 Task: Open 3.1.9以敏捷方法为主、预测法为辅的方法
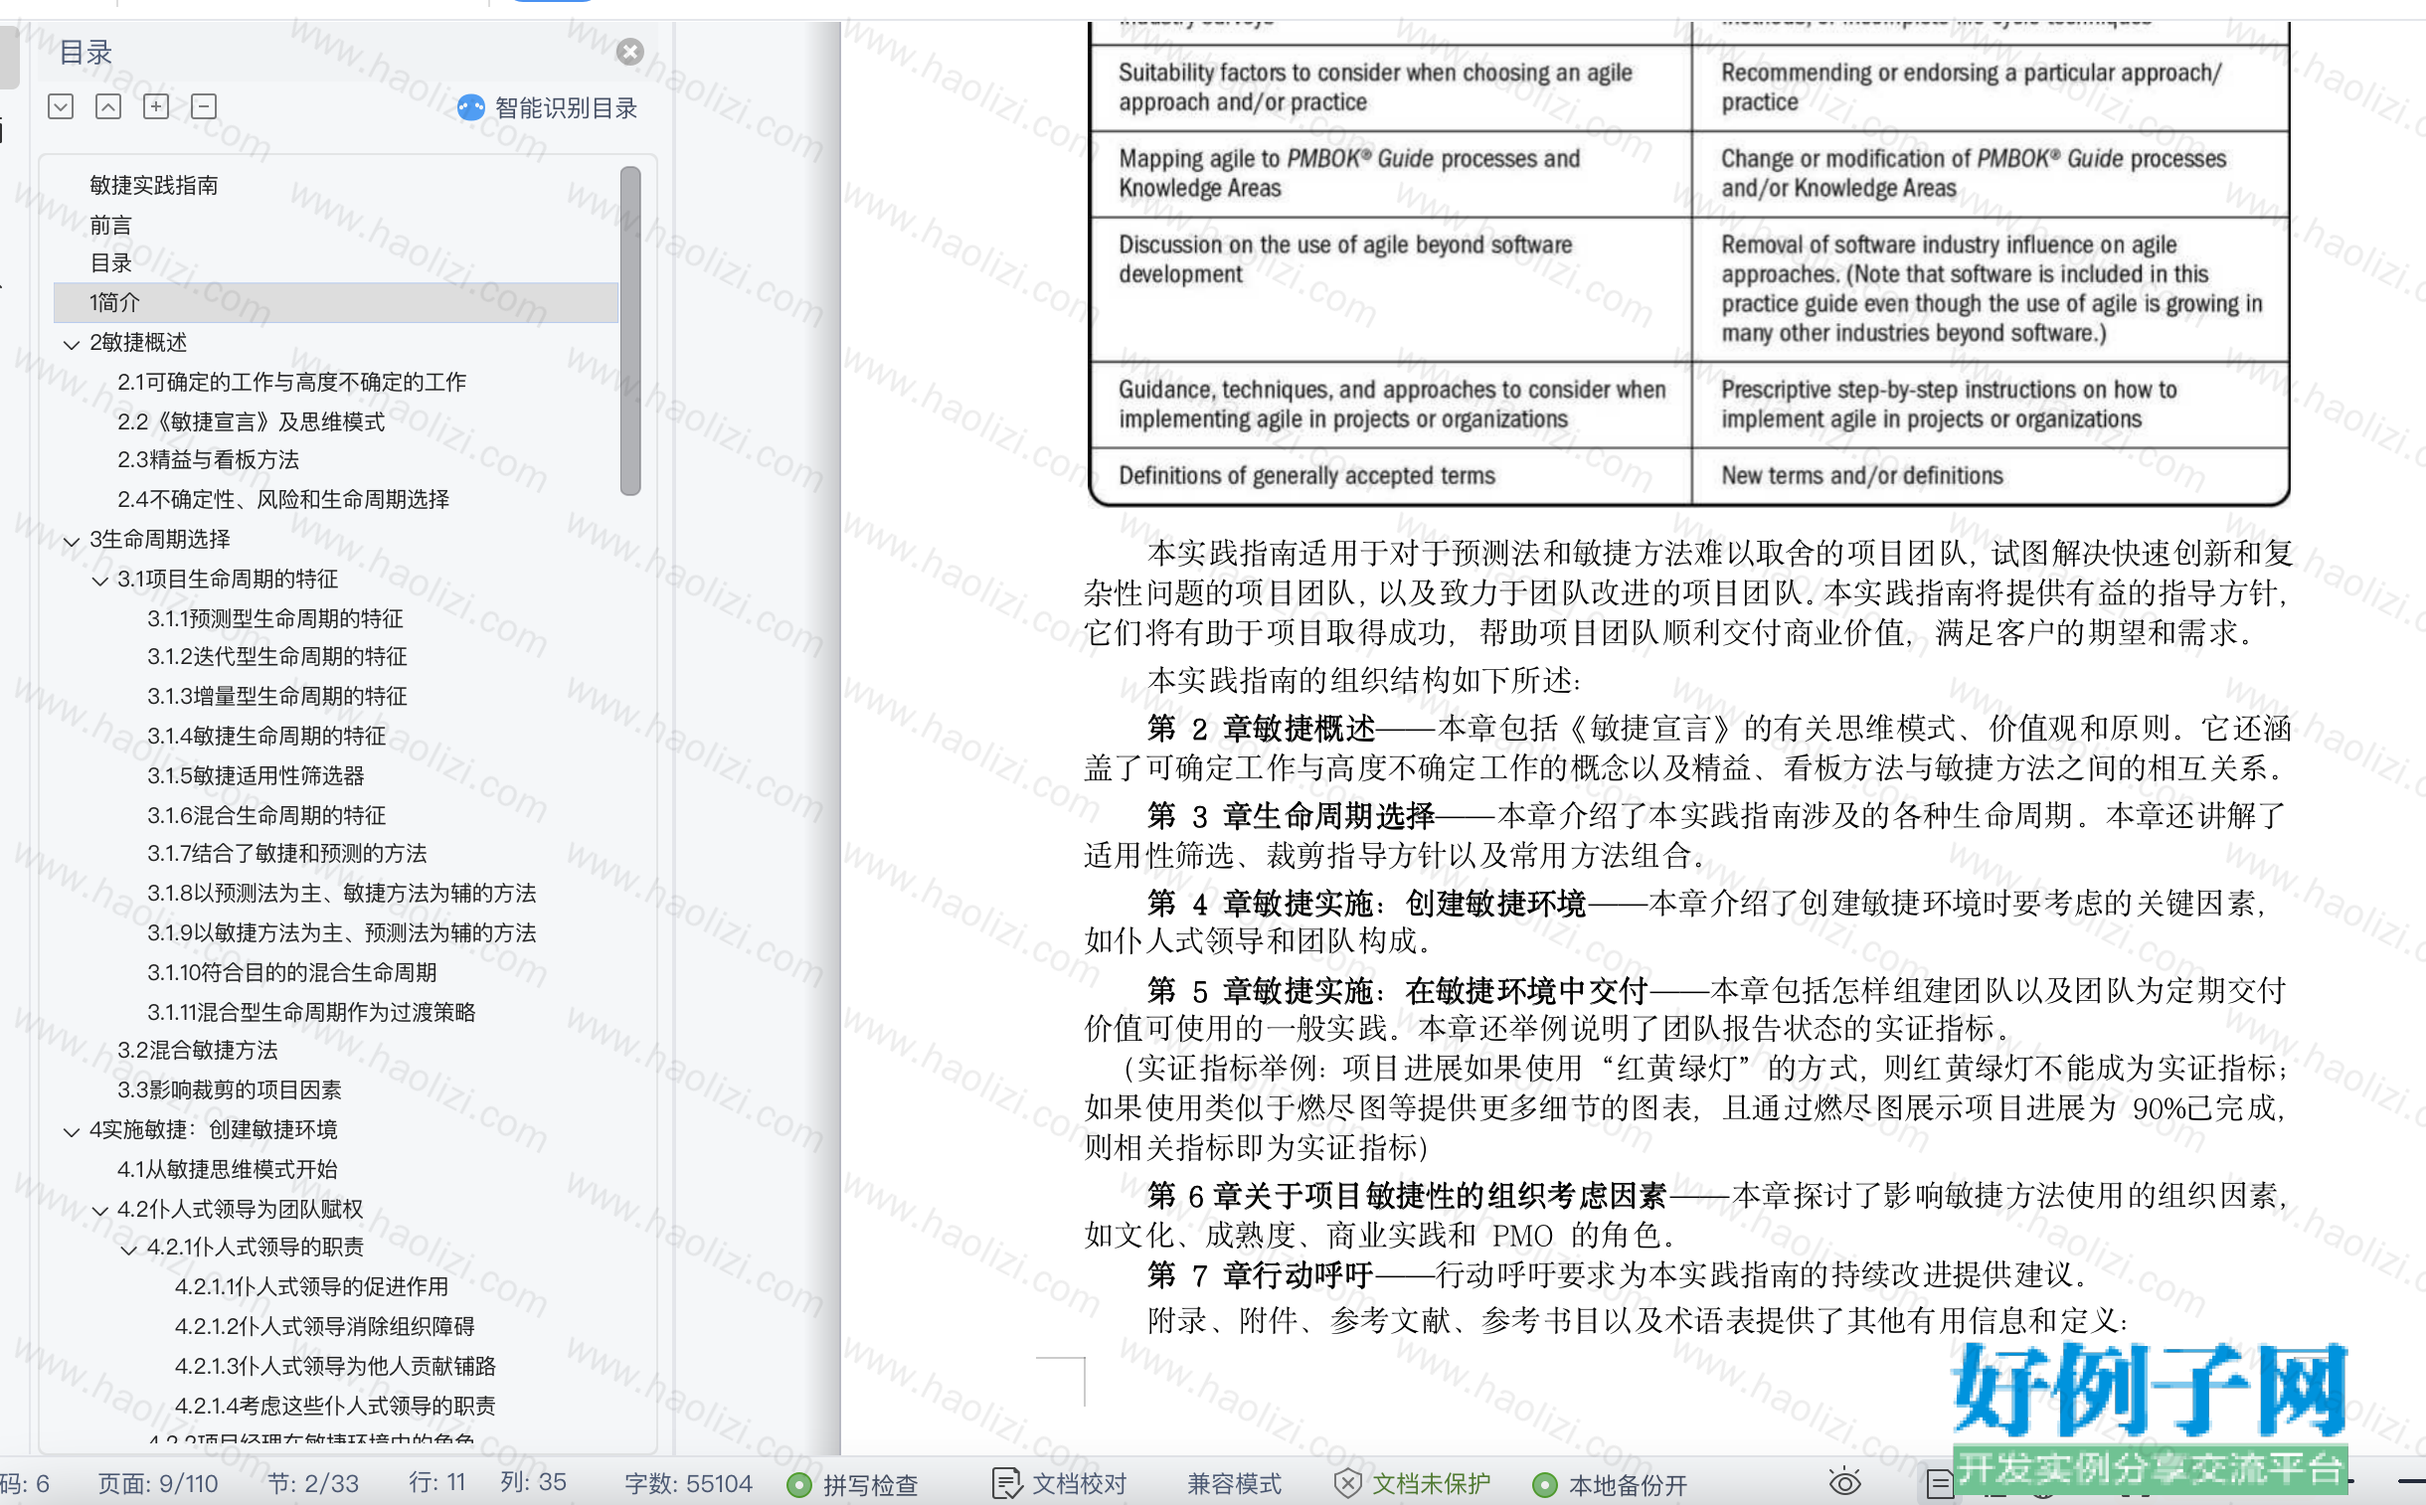pos(342,933)
